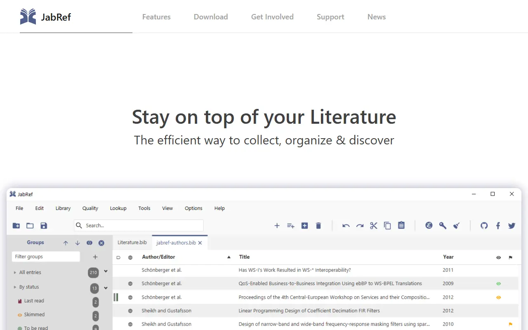This screenshot has height=330, width=528.
Task: Click green read-status eye in 2009 row
Action: 498,284
